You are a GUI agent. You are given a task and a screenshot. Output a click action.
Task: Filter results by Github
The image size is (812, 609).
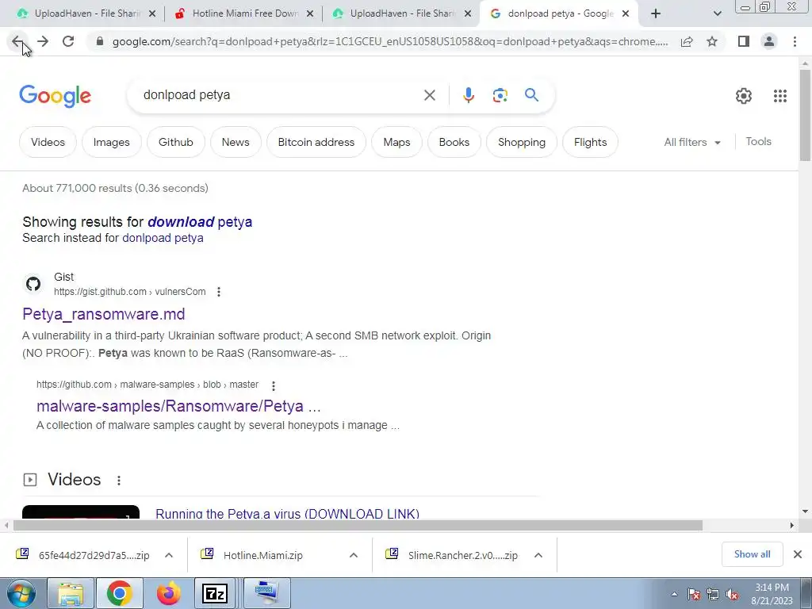(175, 142)
